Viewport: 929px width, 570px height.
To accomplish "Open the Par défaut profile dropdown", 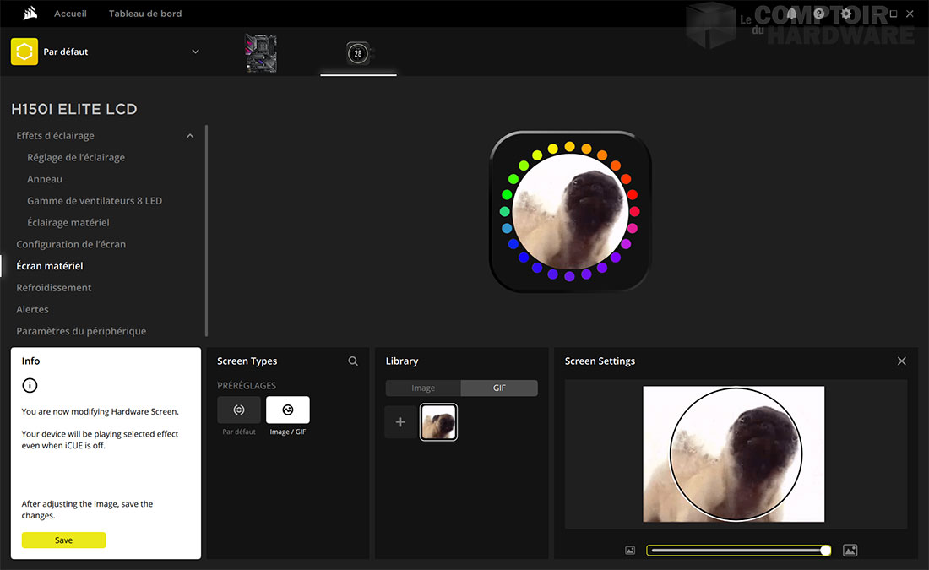I will pyautogui.click(x=195, y=52).
